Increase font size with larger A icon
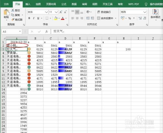Viewport: 163px width, 133px height. 61,12
